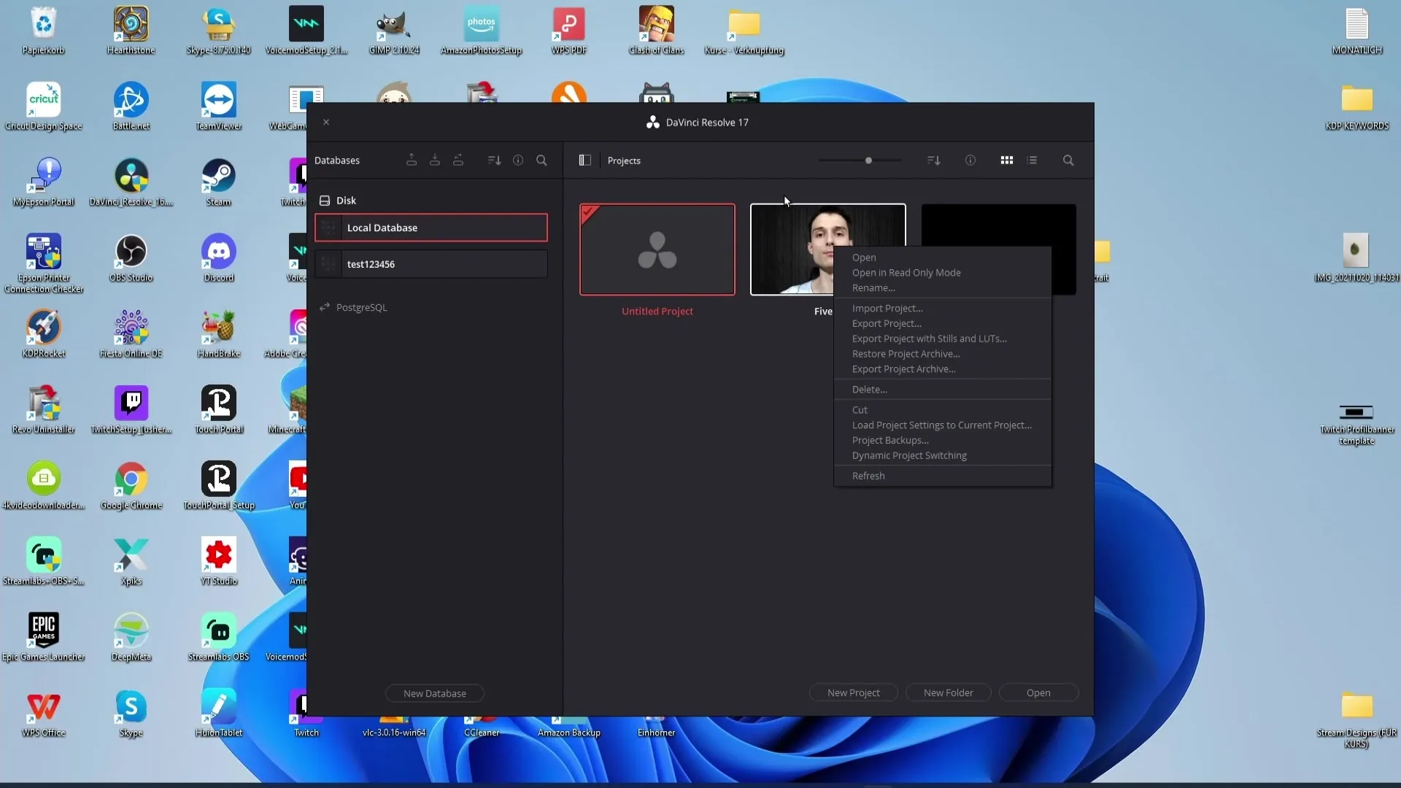Image resolution: width=1401 pixels, height=788 pixels.
Task: Click the search icon in Projects panel
Action: [1068, 161]
